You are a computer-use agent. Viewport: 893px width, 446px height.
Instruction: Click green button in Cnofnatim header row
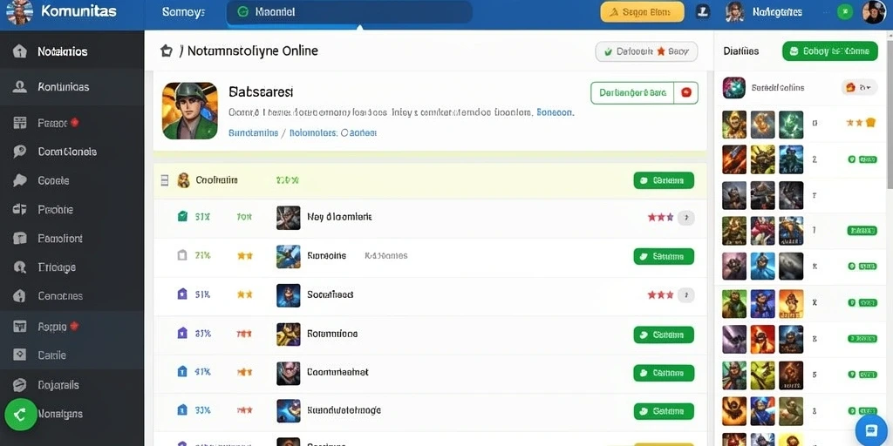click(x=664, y=180)
